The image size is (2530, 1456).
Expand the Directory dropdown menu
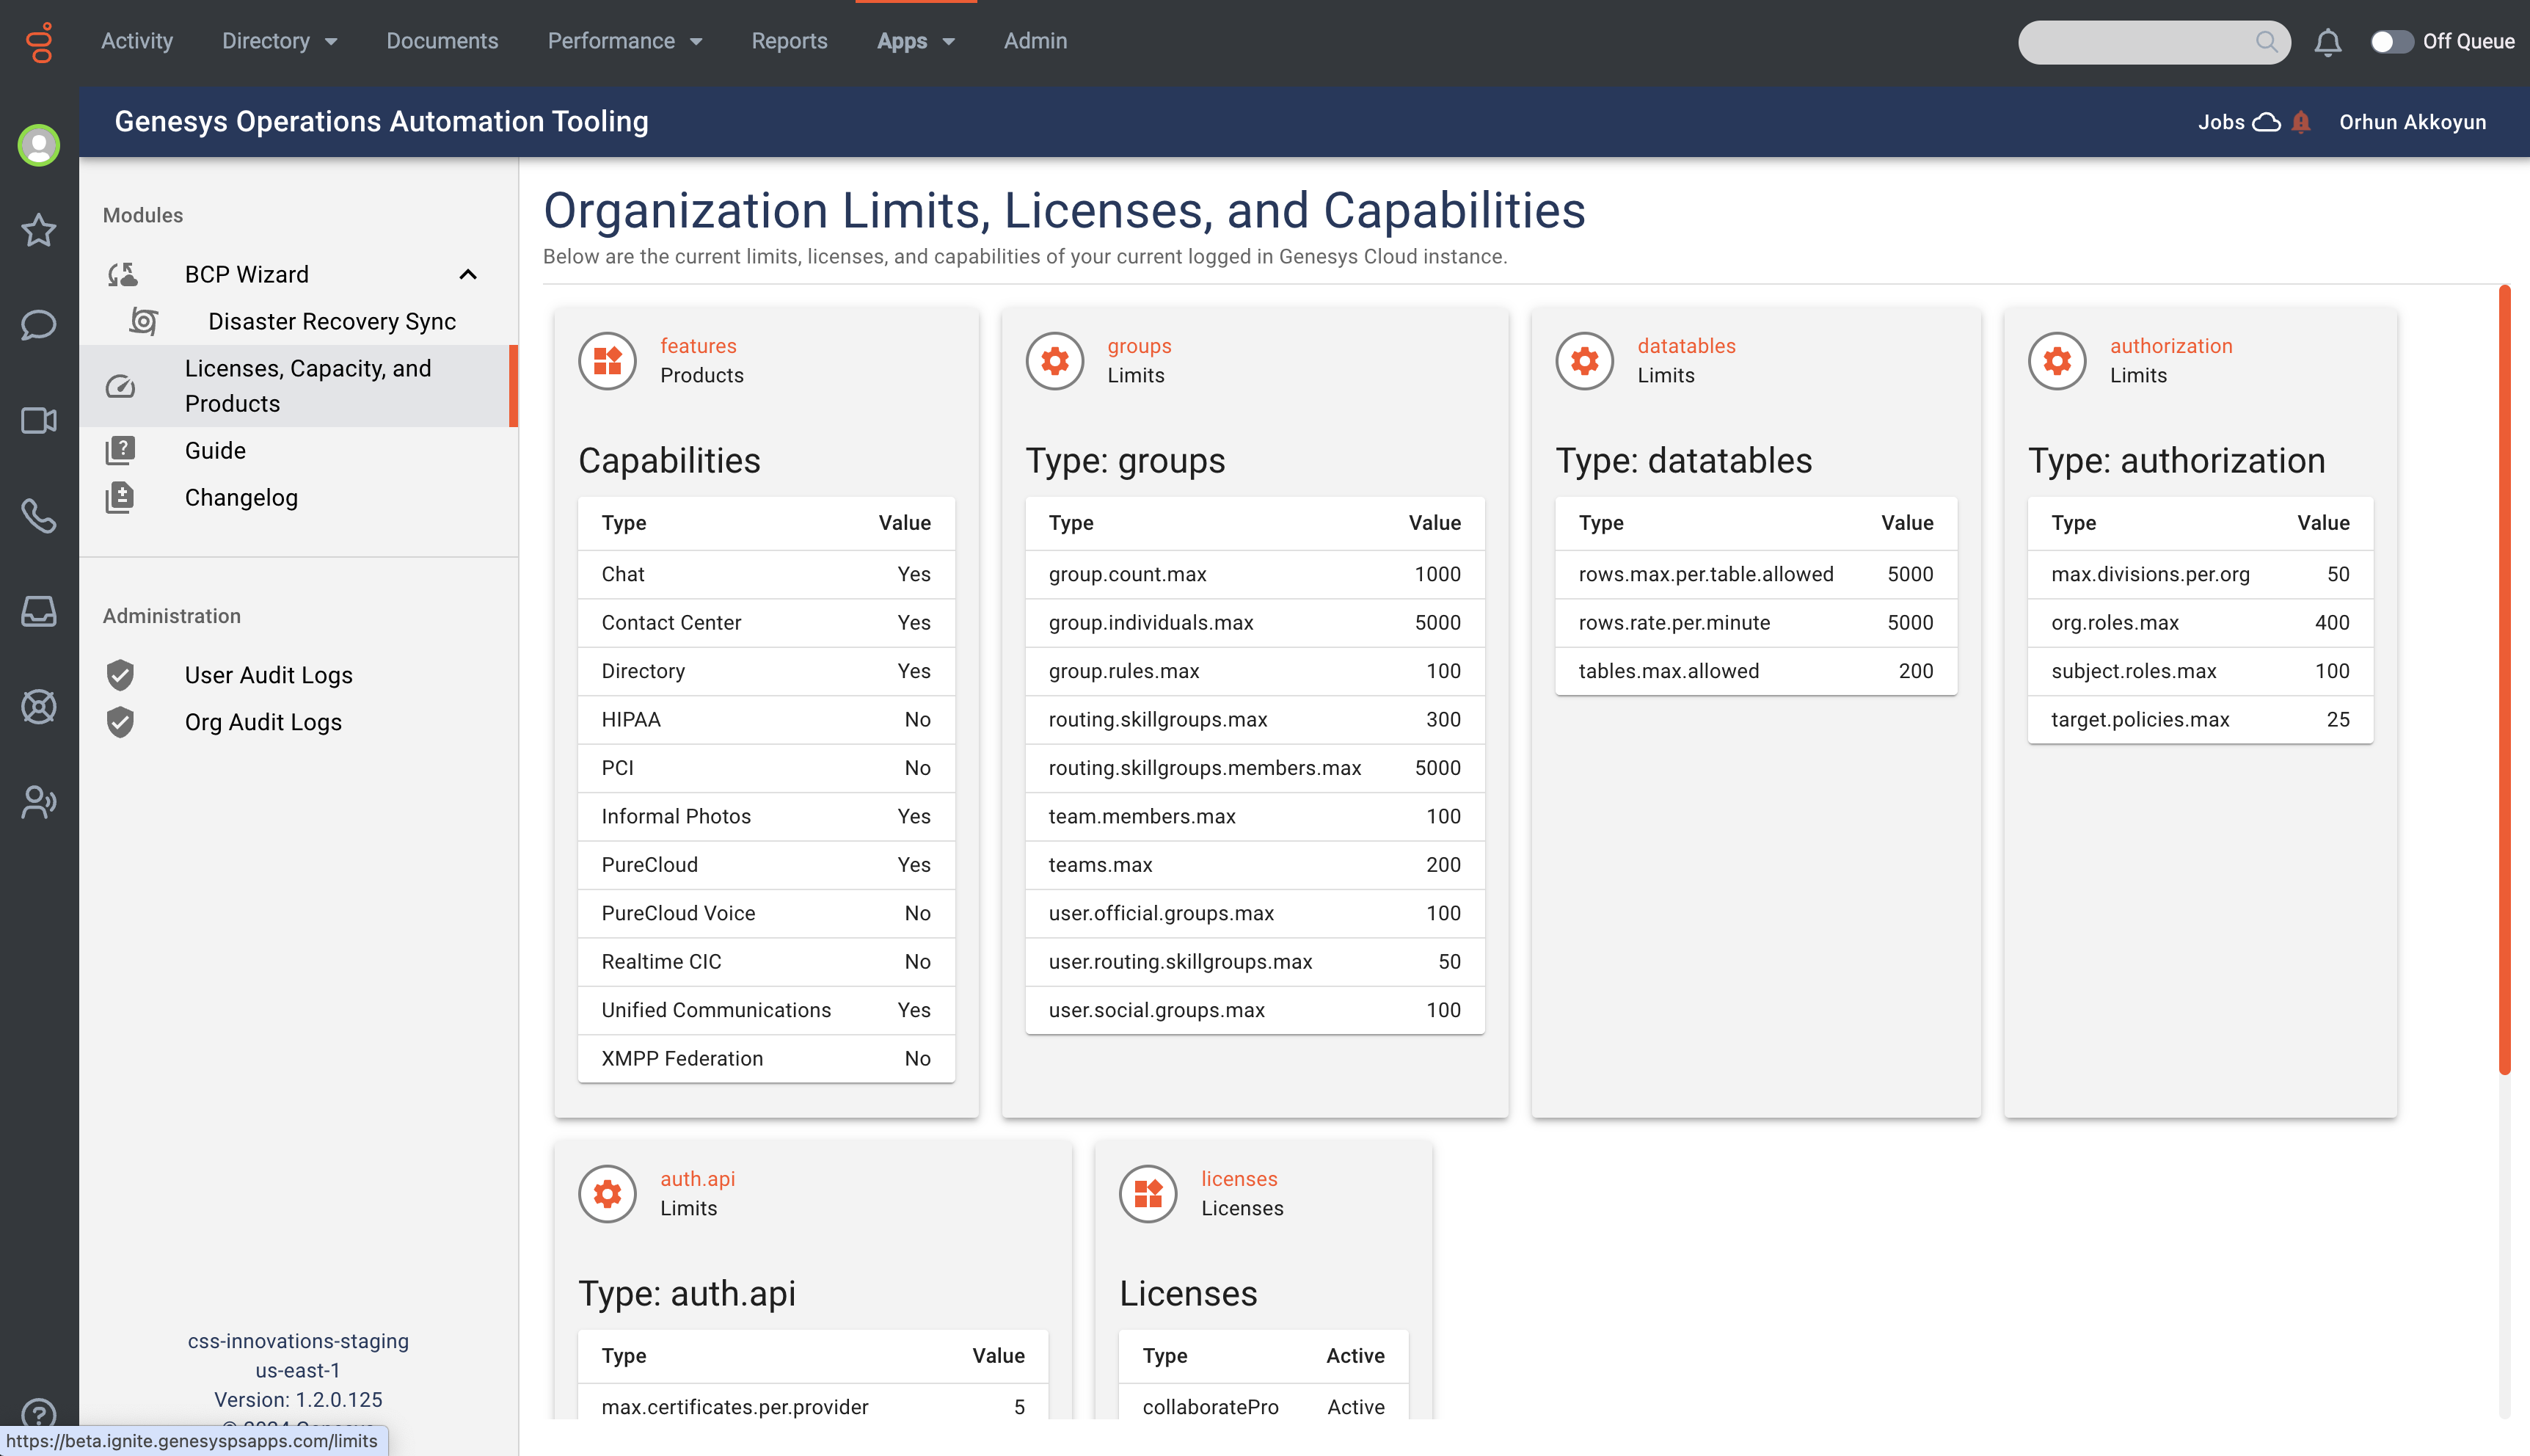point(279,42)
